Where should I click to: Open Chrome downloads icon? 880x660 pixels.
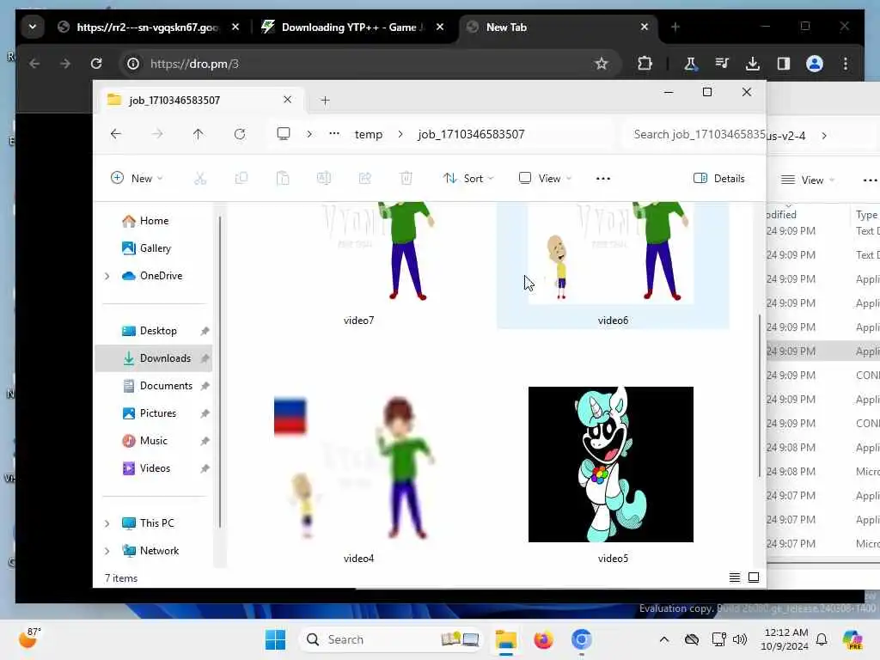coord(753,64)
